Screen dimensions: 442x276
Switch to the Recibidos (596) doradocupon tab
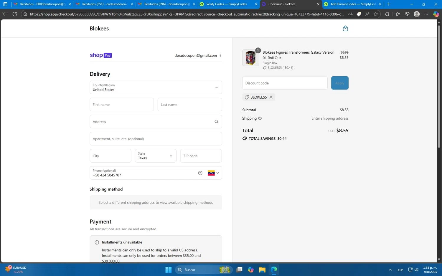coord(166,4)
